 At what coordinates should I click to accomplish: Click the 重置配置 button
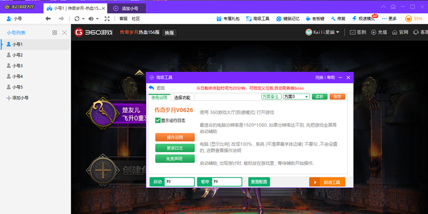click(x=259, y=182)
